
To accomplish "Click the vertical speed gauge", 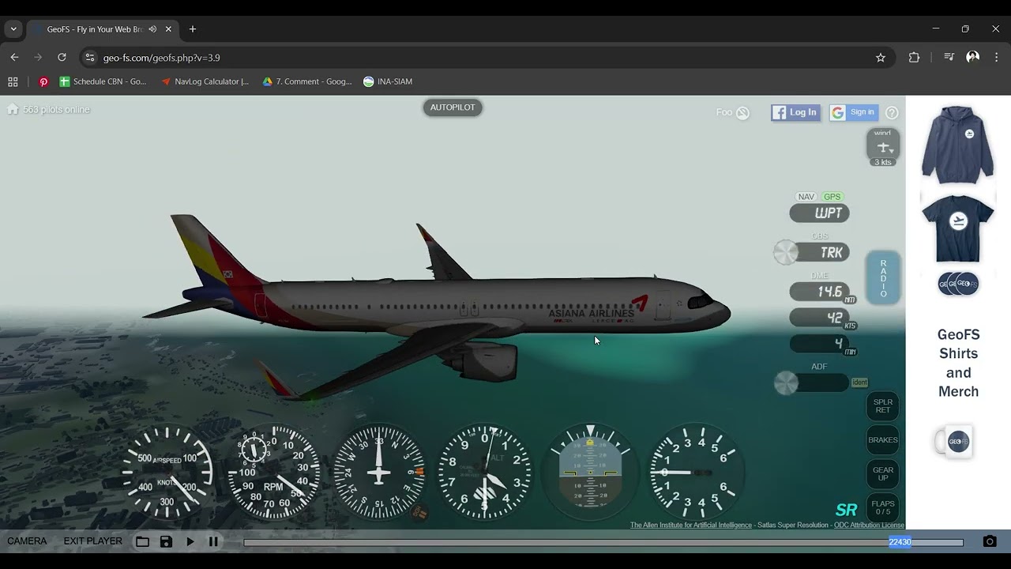I will [696, 472].
